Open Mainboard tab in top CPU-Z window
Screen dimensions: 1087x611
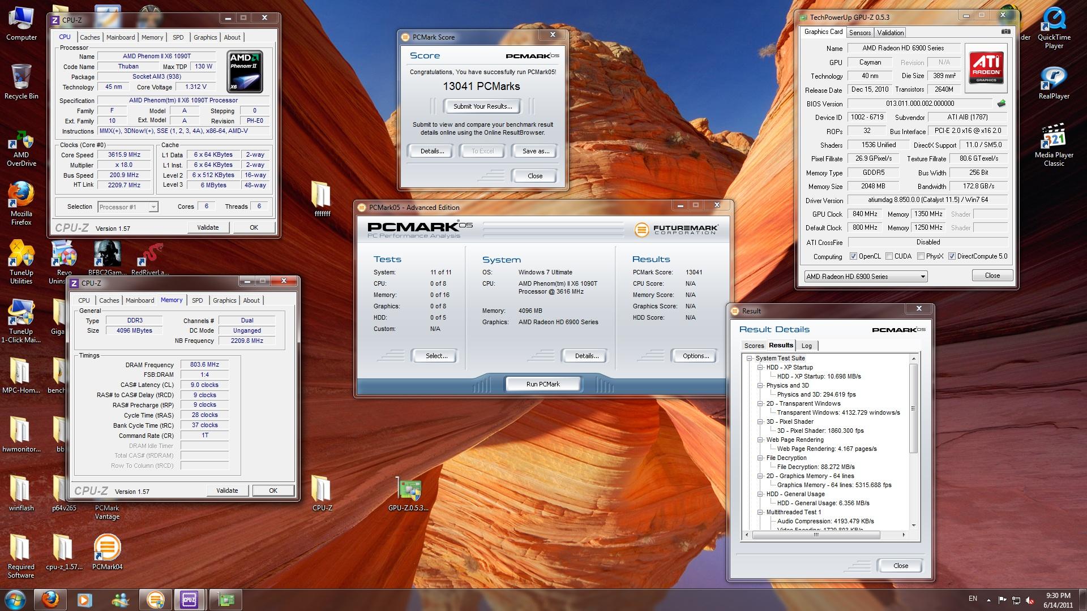(121, 37)
